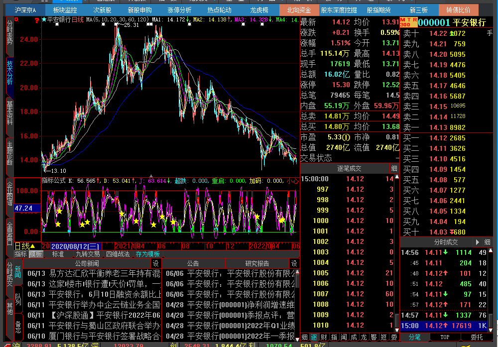Click the 存为模板 button
This screenshot has height=347, width=498.
point(148,254)
